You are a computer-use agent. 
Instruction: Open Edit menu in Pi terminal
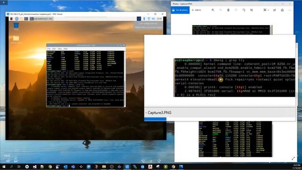pos(54,49)
